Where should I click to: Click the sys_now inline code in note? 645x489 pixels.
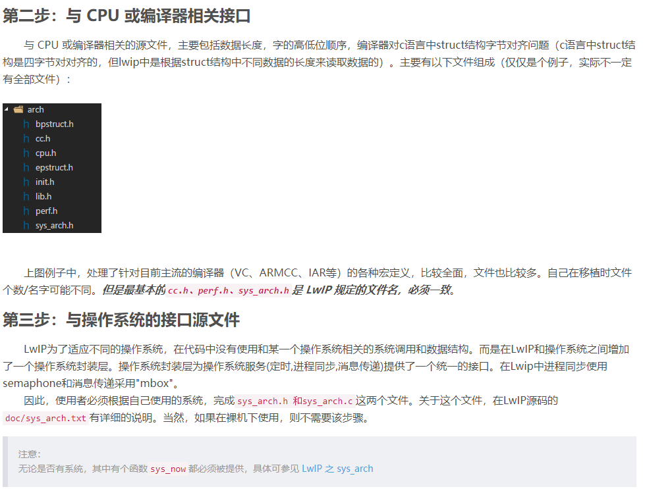click(x=168, y=469)
